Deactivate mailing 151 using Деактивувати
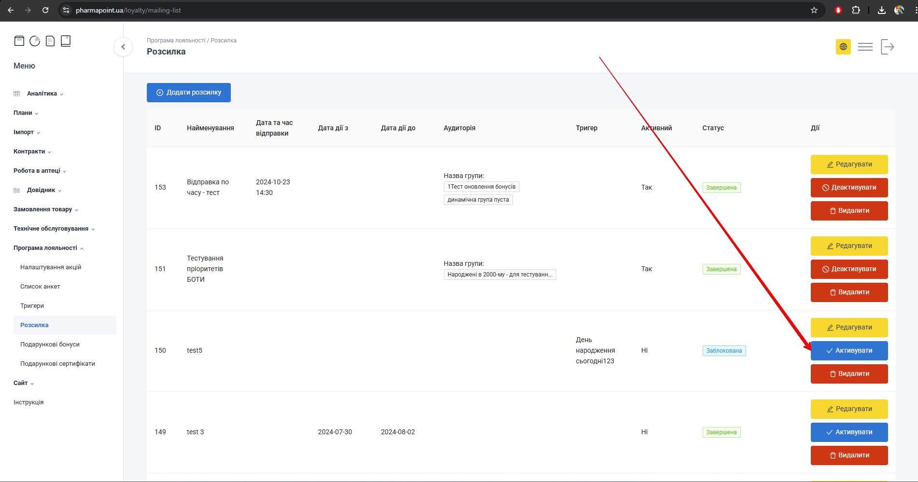The height and width of the screenshot is (482, 918). coord(849,269)
